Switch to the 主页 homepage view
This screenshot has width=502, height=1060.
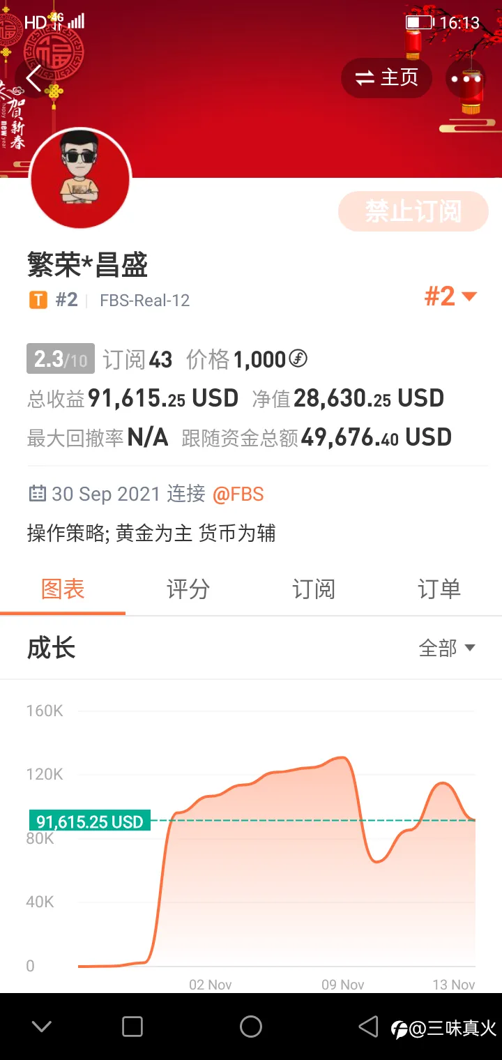(x=386, y=78)
